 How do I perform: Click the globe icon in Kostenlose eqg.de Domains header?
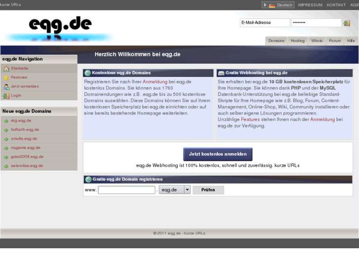[87, 73]
